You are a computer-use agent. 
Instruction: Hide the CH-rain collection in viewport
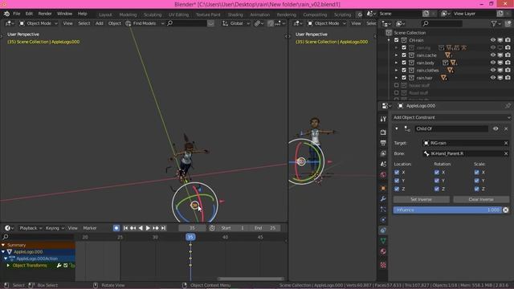pos(492,40)
